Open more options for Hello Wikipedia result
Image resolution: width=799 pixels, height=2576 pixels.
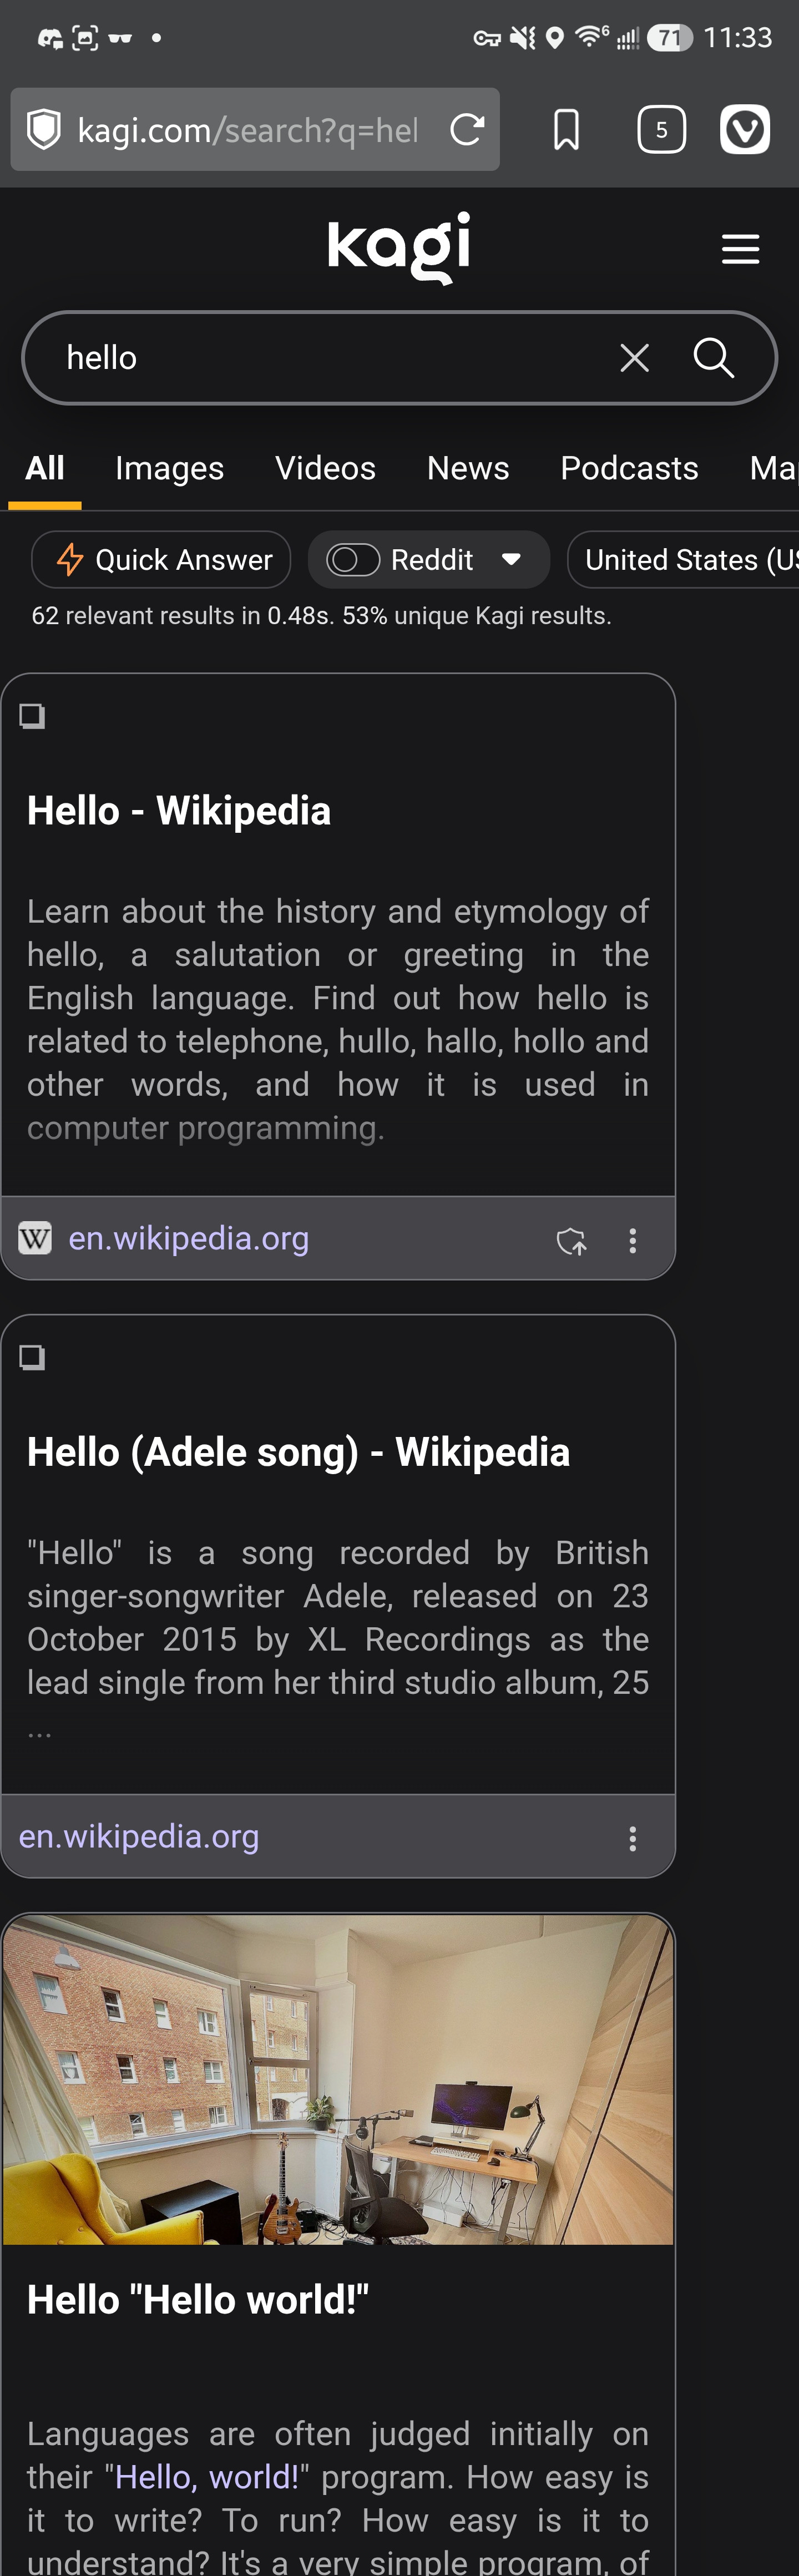632,1241
